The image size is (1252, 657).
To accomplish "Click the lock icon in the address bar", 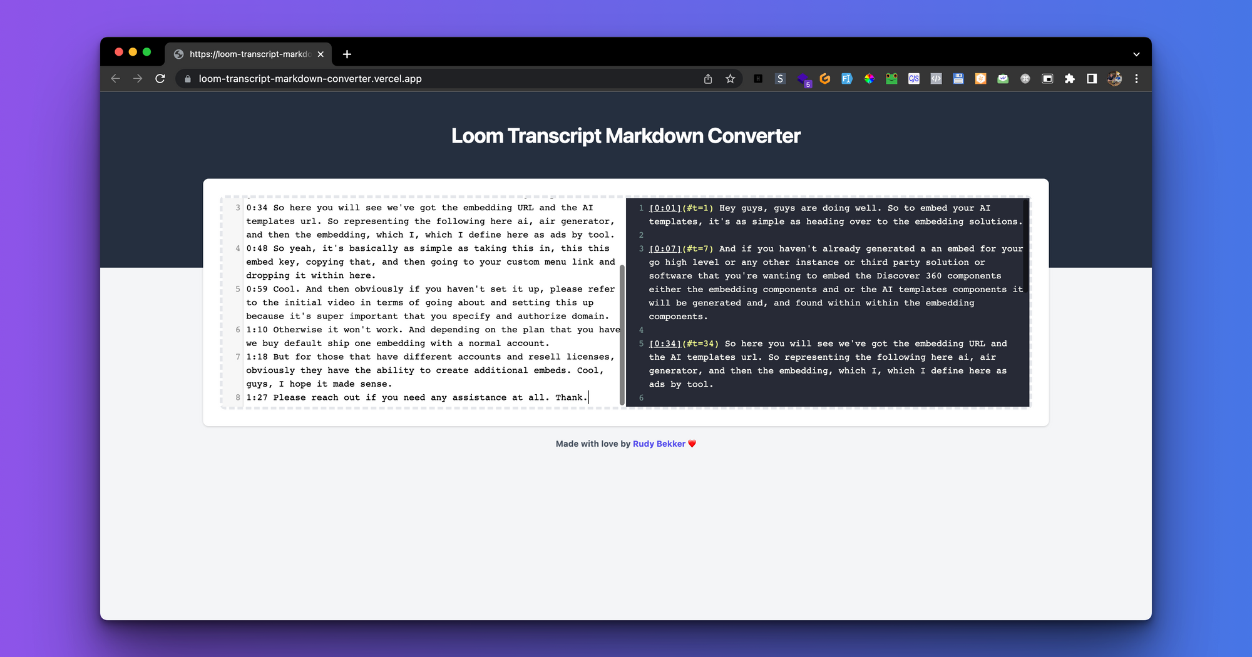I will pos(187,79).
